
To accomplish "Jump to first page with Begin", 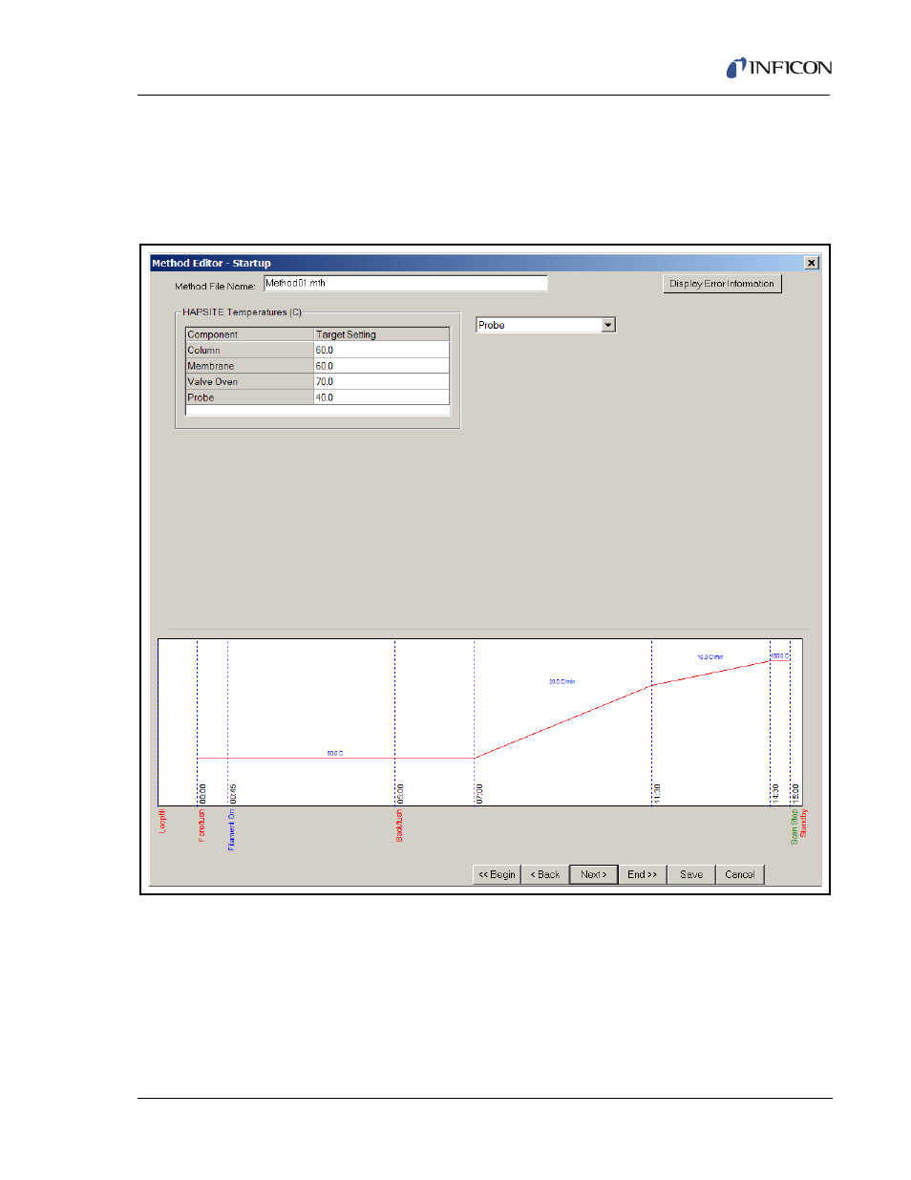I will [x=497, y=874].
